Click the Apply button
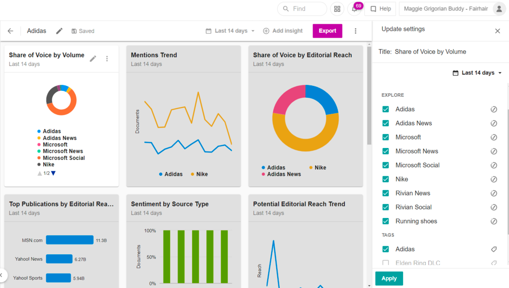This screenshot has height=288, width=509. point(389,278)
